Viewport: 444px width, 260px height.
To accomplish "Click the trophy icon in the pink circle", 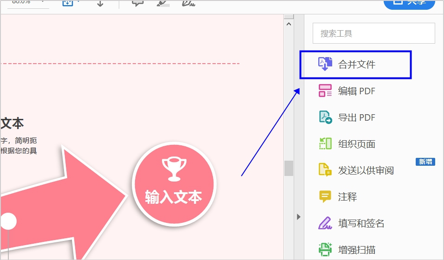I will click(174, 169).
